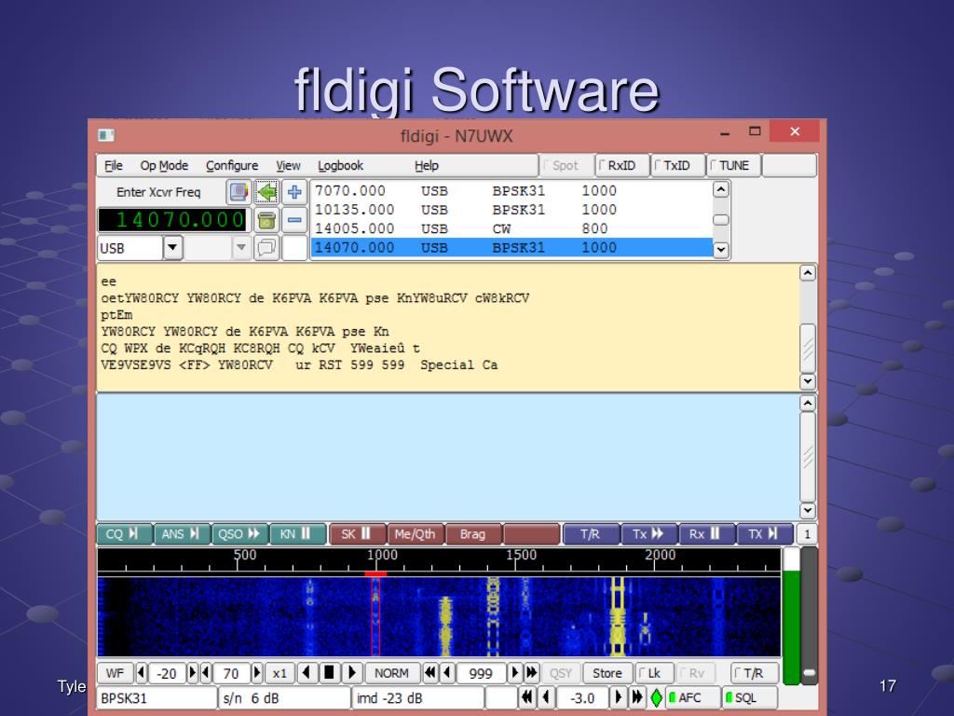The image size is (954, 716).
Task: Increase the -20 waterfall level value
Action: pos(193,673)
